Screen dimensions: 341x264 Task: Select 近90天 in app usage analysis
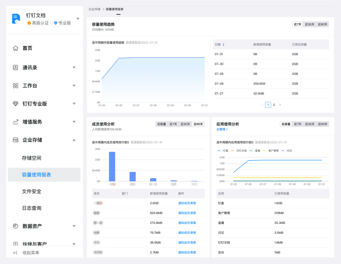coord(322,124)
